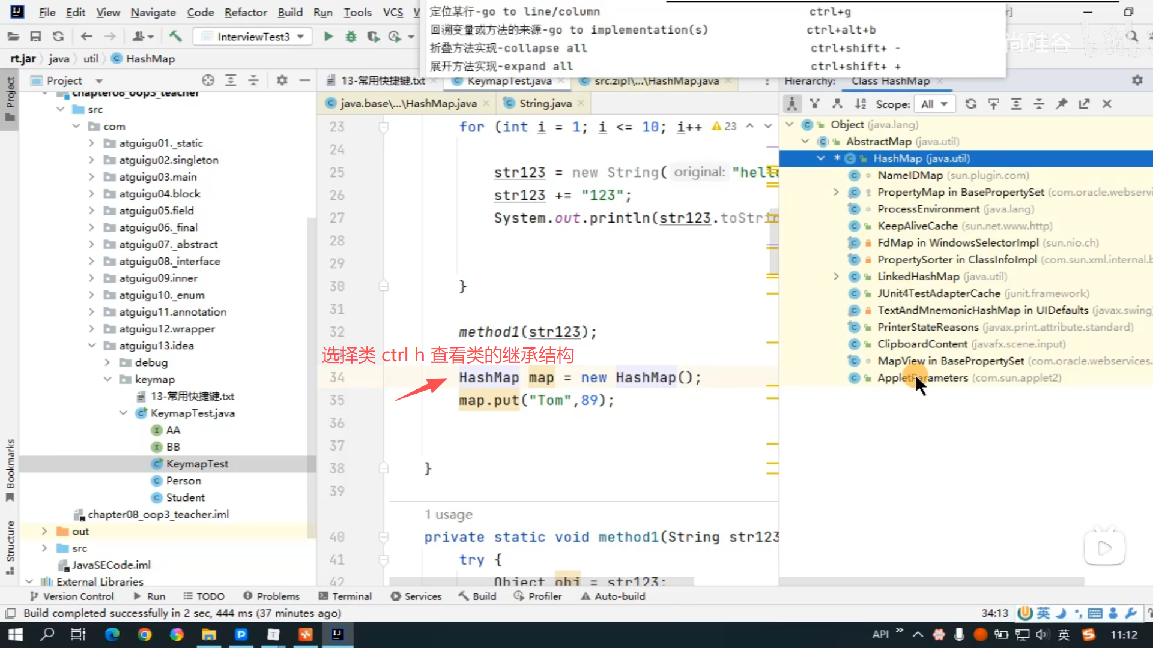Open Hierarchy panel settings gear
This screenshot has height=648, width=1153.
(x=1137, y=80)
